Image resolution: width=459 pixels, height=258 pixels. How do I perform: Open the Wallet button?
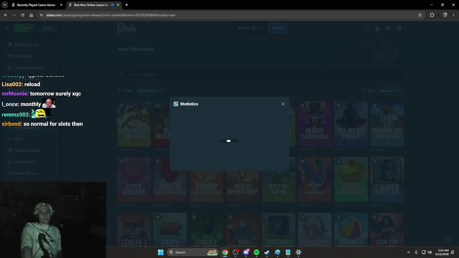tap(278, 28)
